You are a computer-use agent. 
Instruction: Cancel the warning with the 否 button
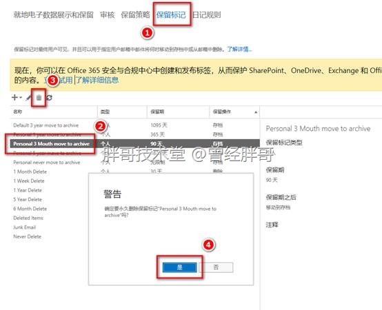pyautogui.click(x=216, y=267)
